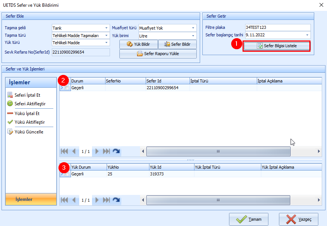This screenshot has width=327, height=226.
Task: Click the load grid scroll-left arrow
Action: click(143, 200)
